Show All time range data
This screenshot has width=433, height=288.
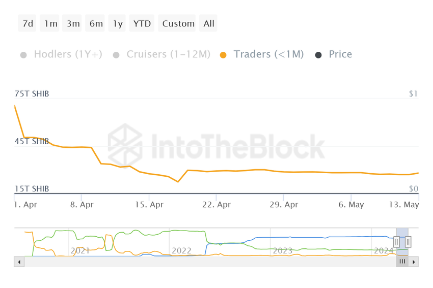click(209, 24)
